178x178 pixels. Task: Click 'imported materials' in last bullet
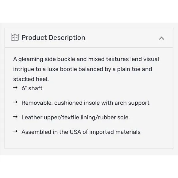(x=115, y=132)
